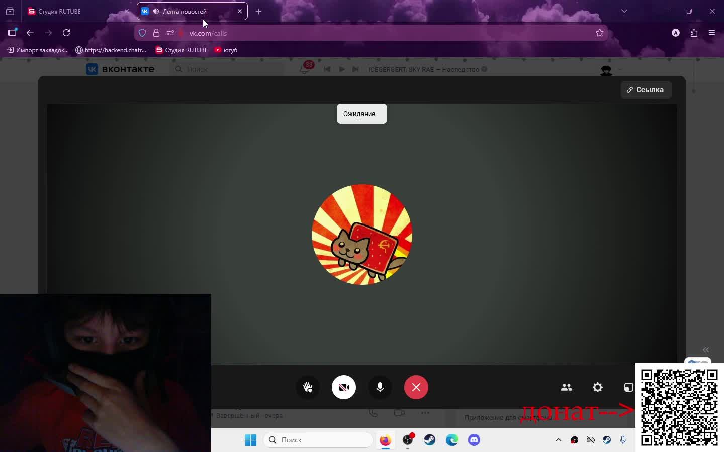Launch Steam from the taskbar

pyautogui.click(x=430, y=440)
